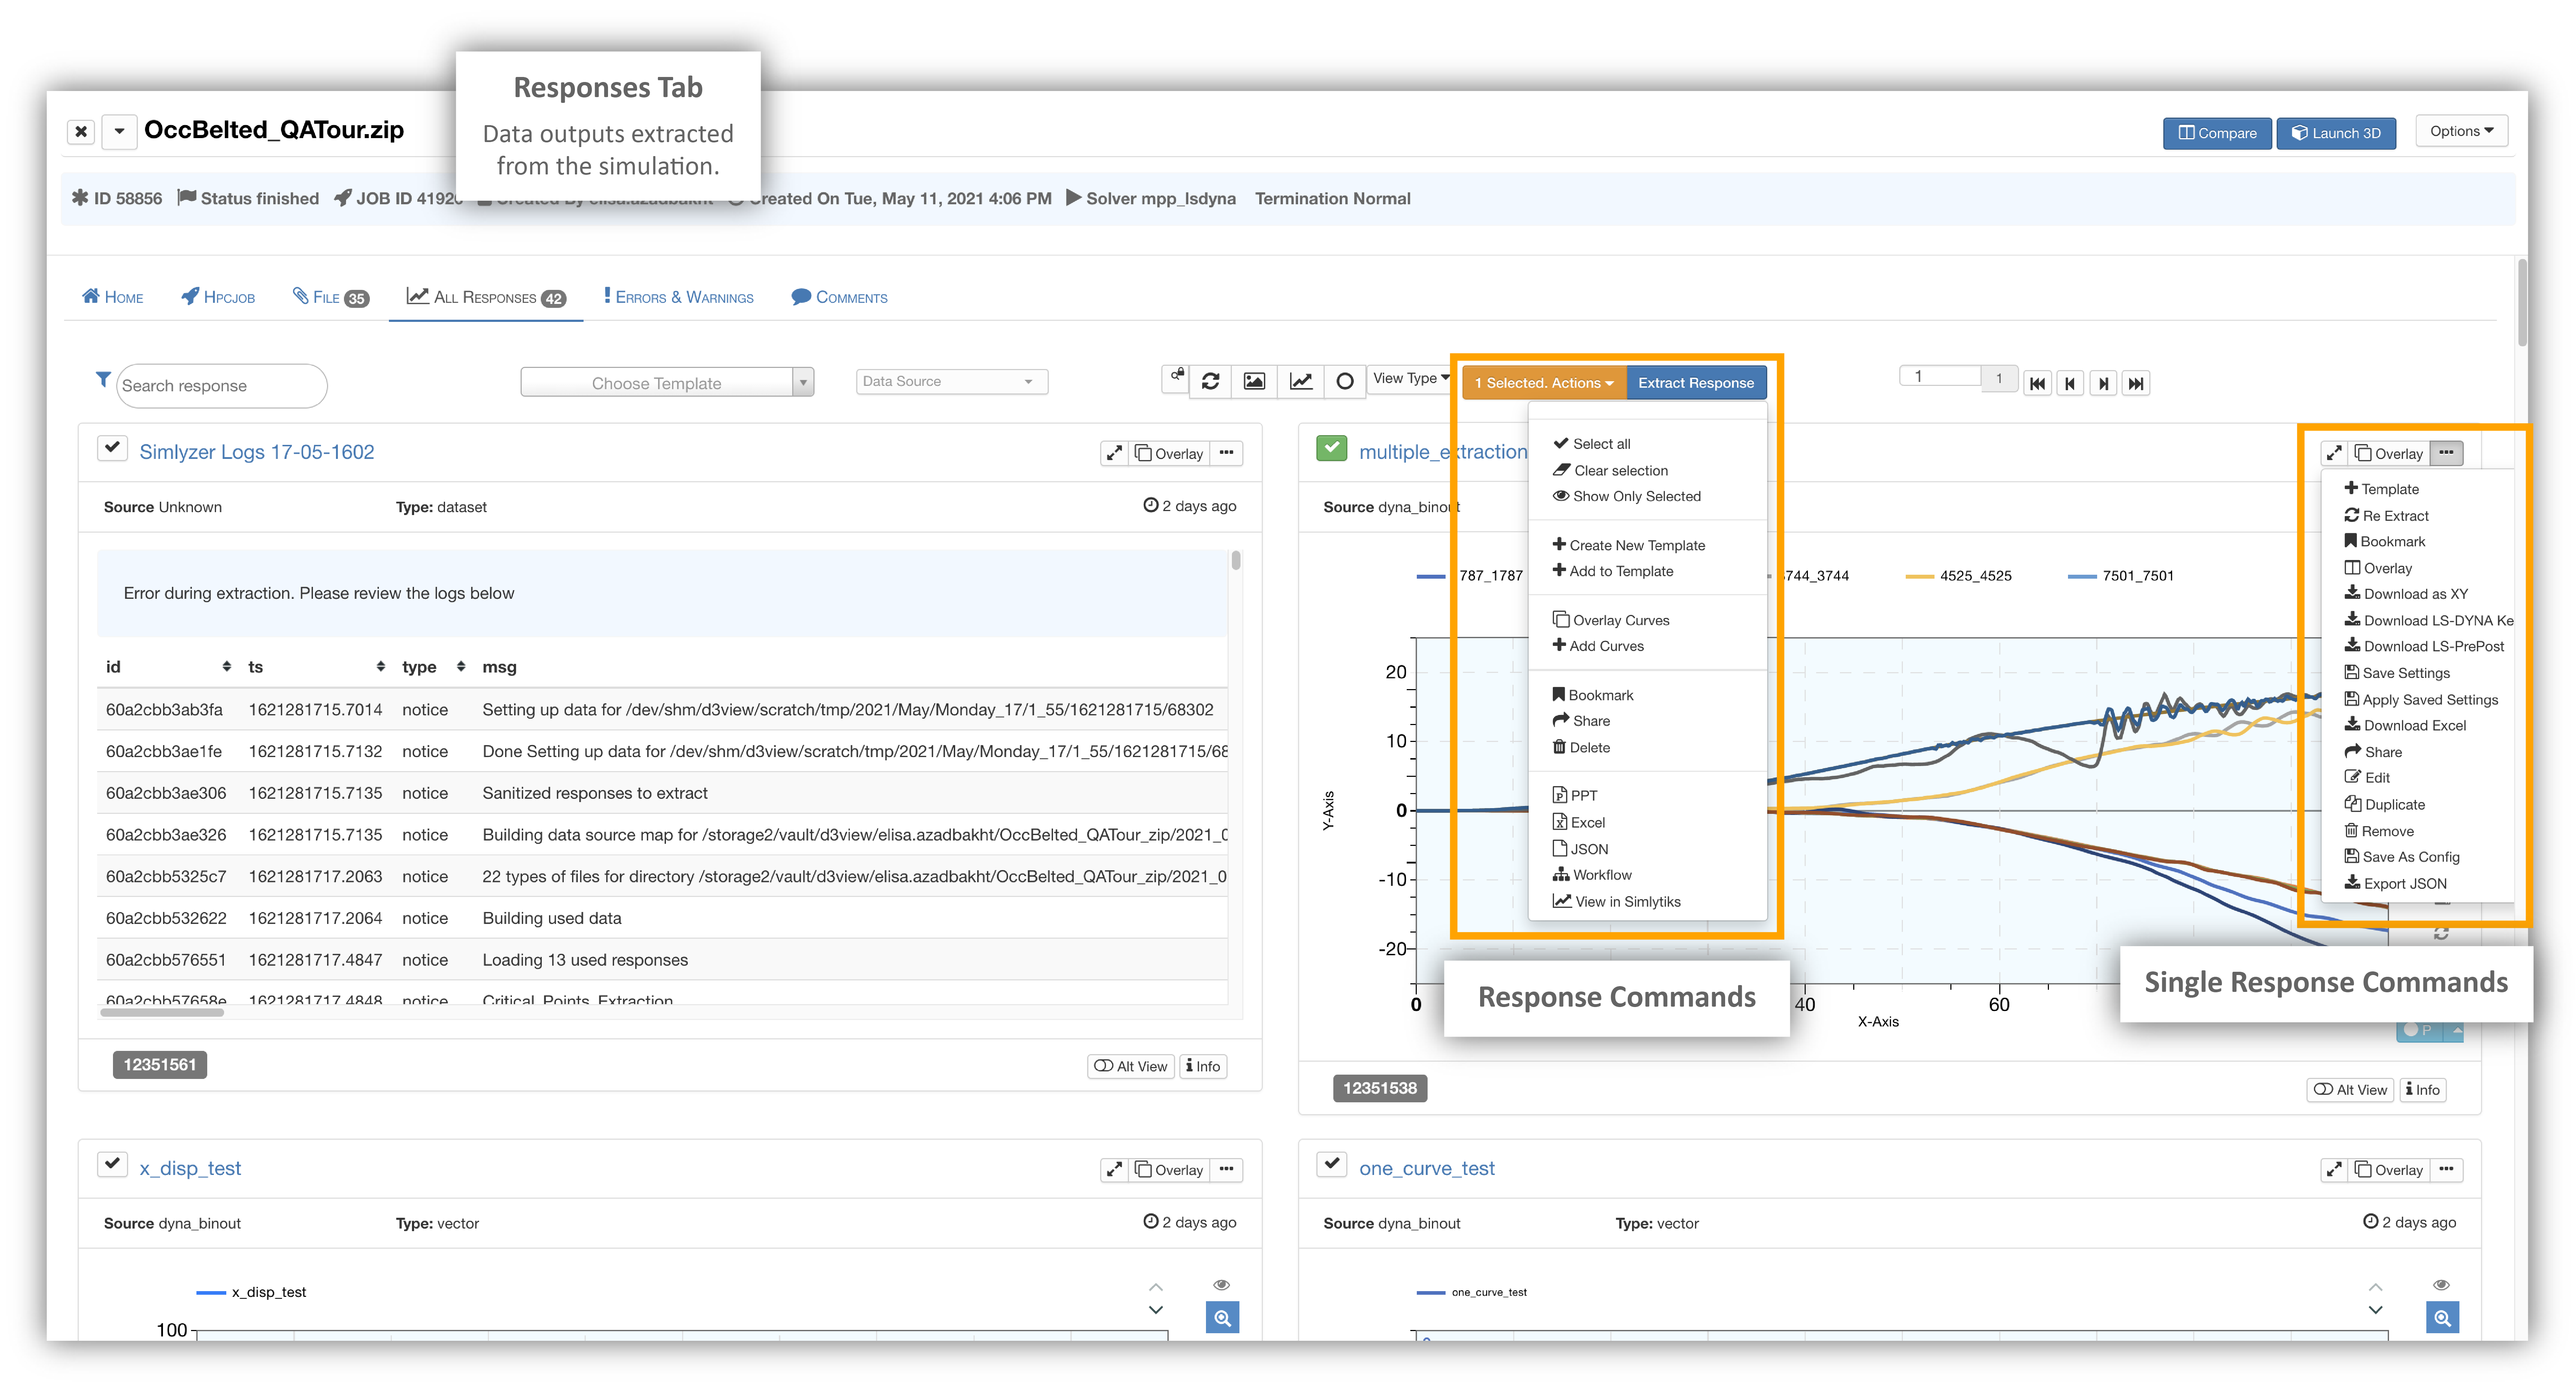Click the main page vertical scrollbar
2576x1385 pixels.
(2522, 302)
